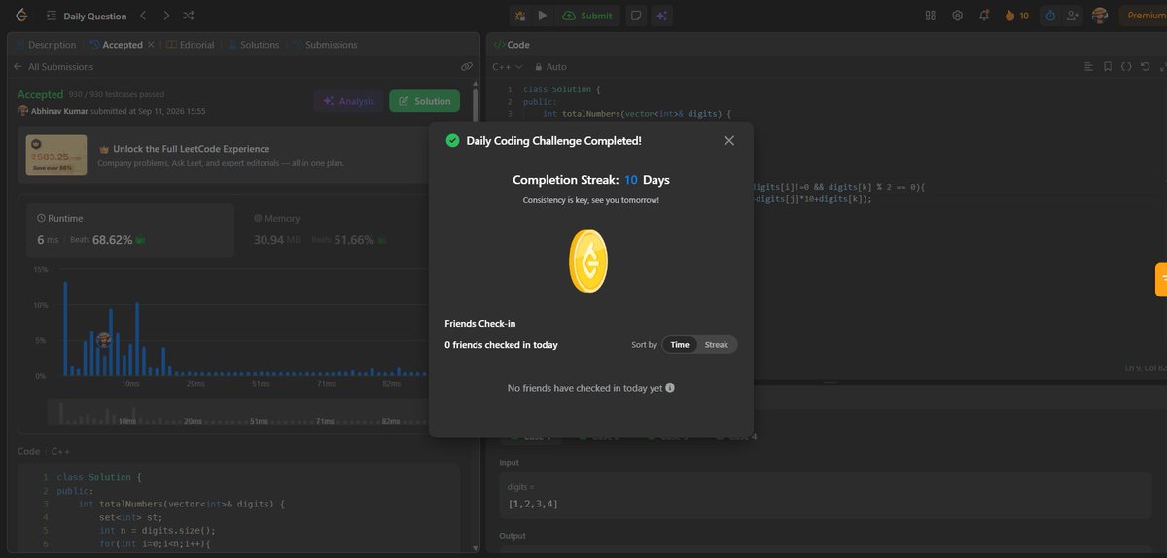Click the Code panel header tab
Screen dimensions: 1167x558
(511, 45)
